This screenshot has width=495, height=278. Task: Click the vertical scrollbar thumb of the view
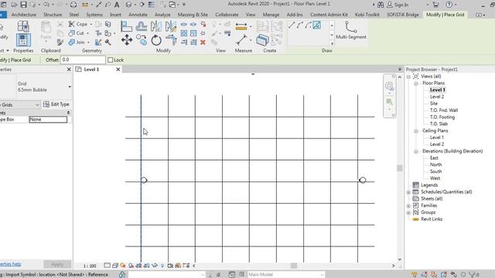coord(400,168)
